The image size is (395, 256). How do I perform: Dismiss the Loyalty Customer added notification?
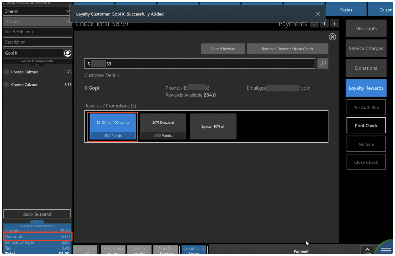pyautogui.click(x=318, y=14)
